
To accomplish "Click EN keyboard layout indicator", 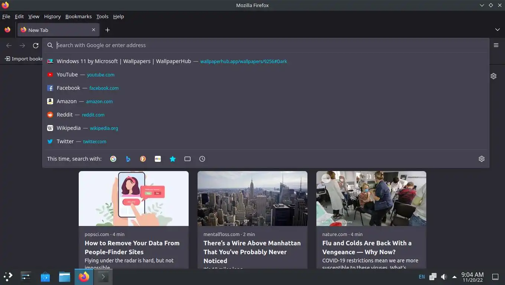I will pos(422,277).
